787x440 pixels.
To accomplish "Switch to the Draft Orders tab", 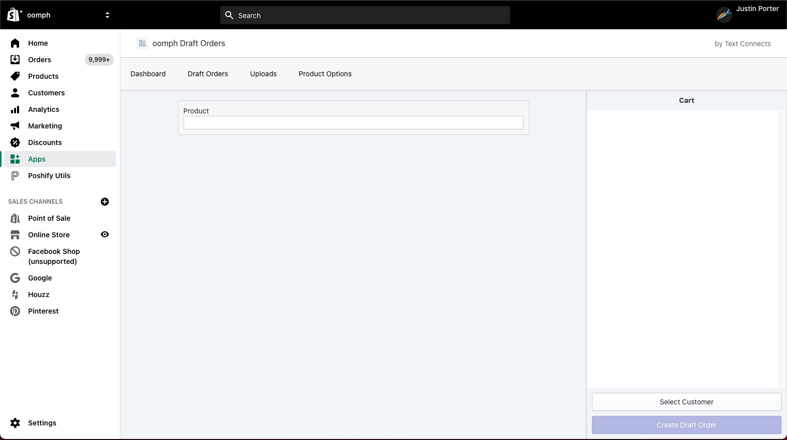I will [x=208, y=74].
